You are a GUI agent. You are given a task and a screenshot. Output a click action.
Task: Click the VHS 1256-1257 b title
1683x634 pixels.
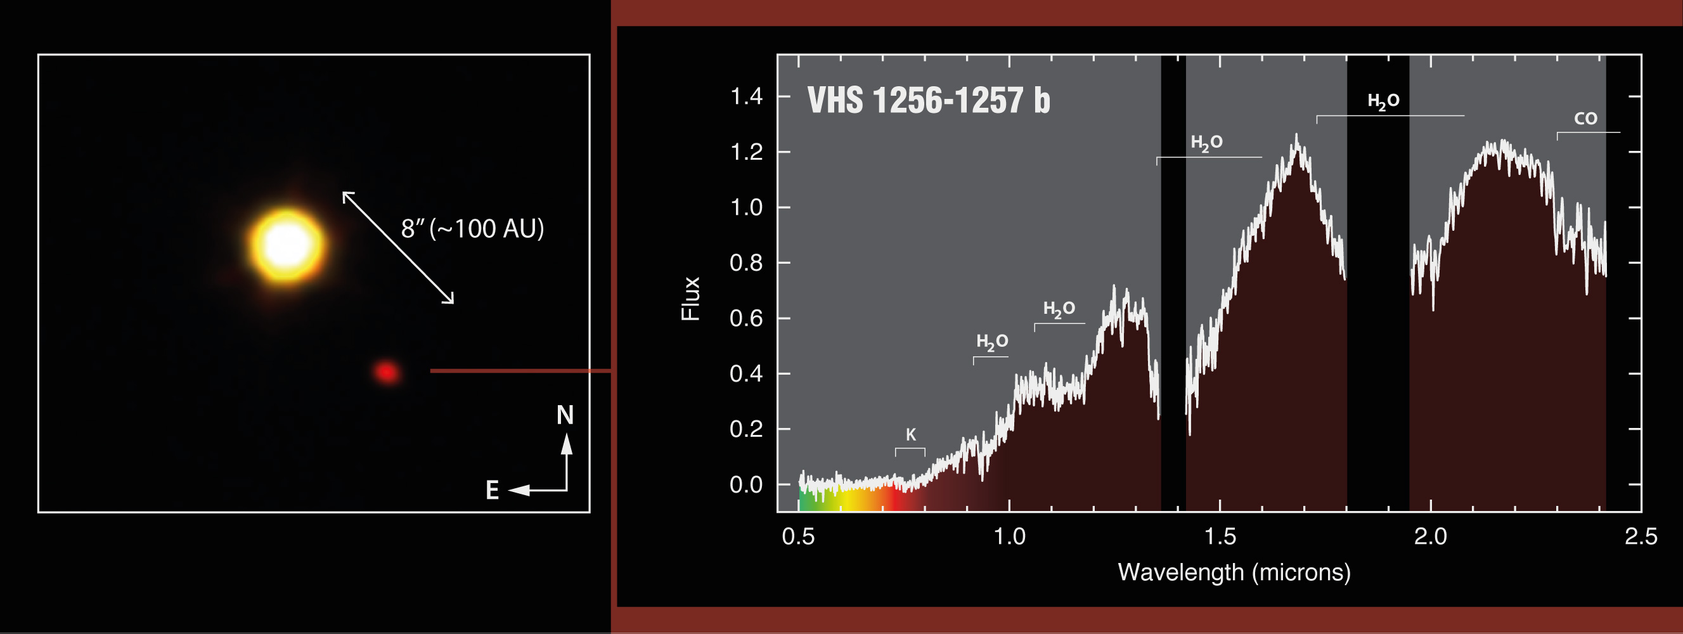[x=928, y=101]
